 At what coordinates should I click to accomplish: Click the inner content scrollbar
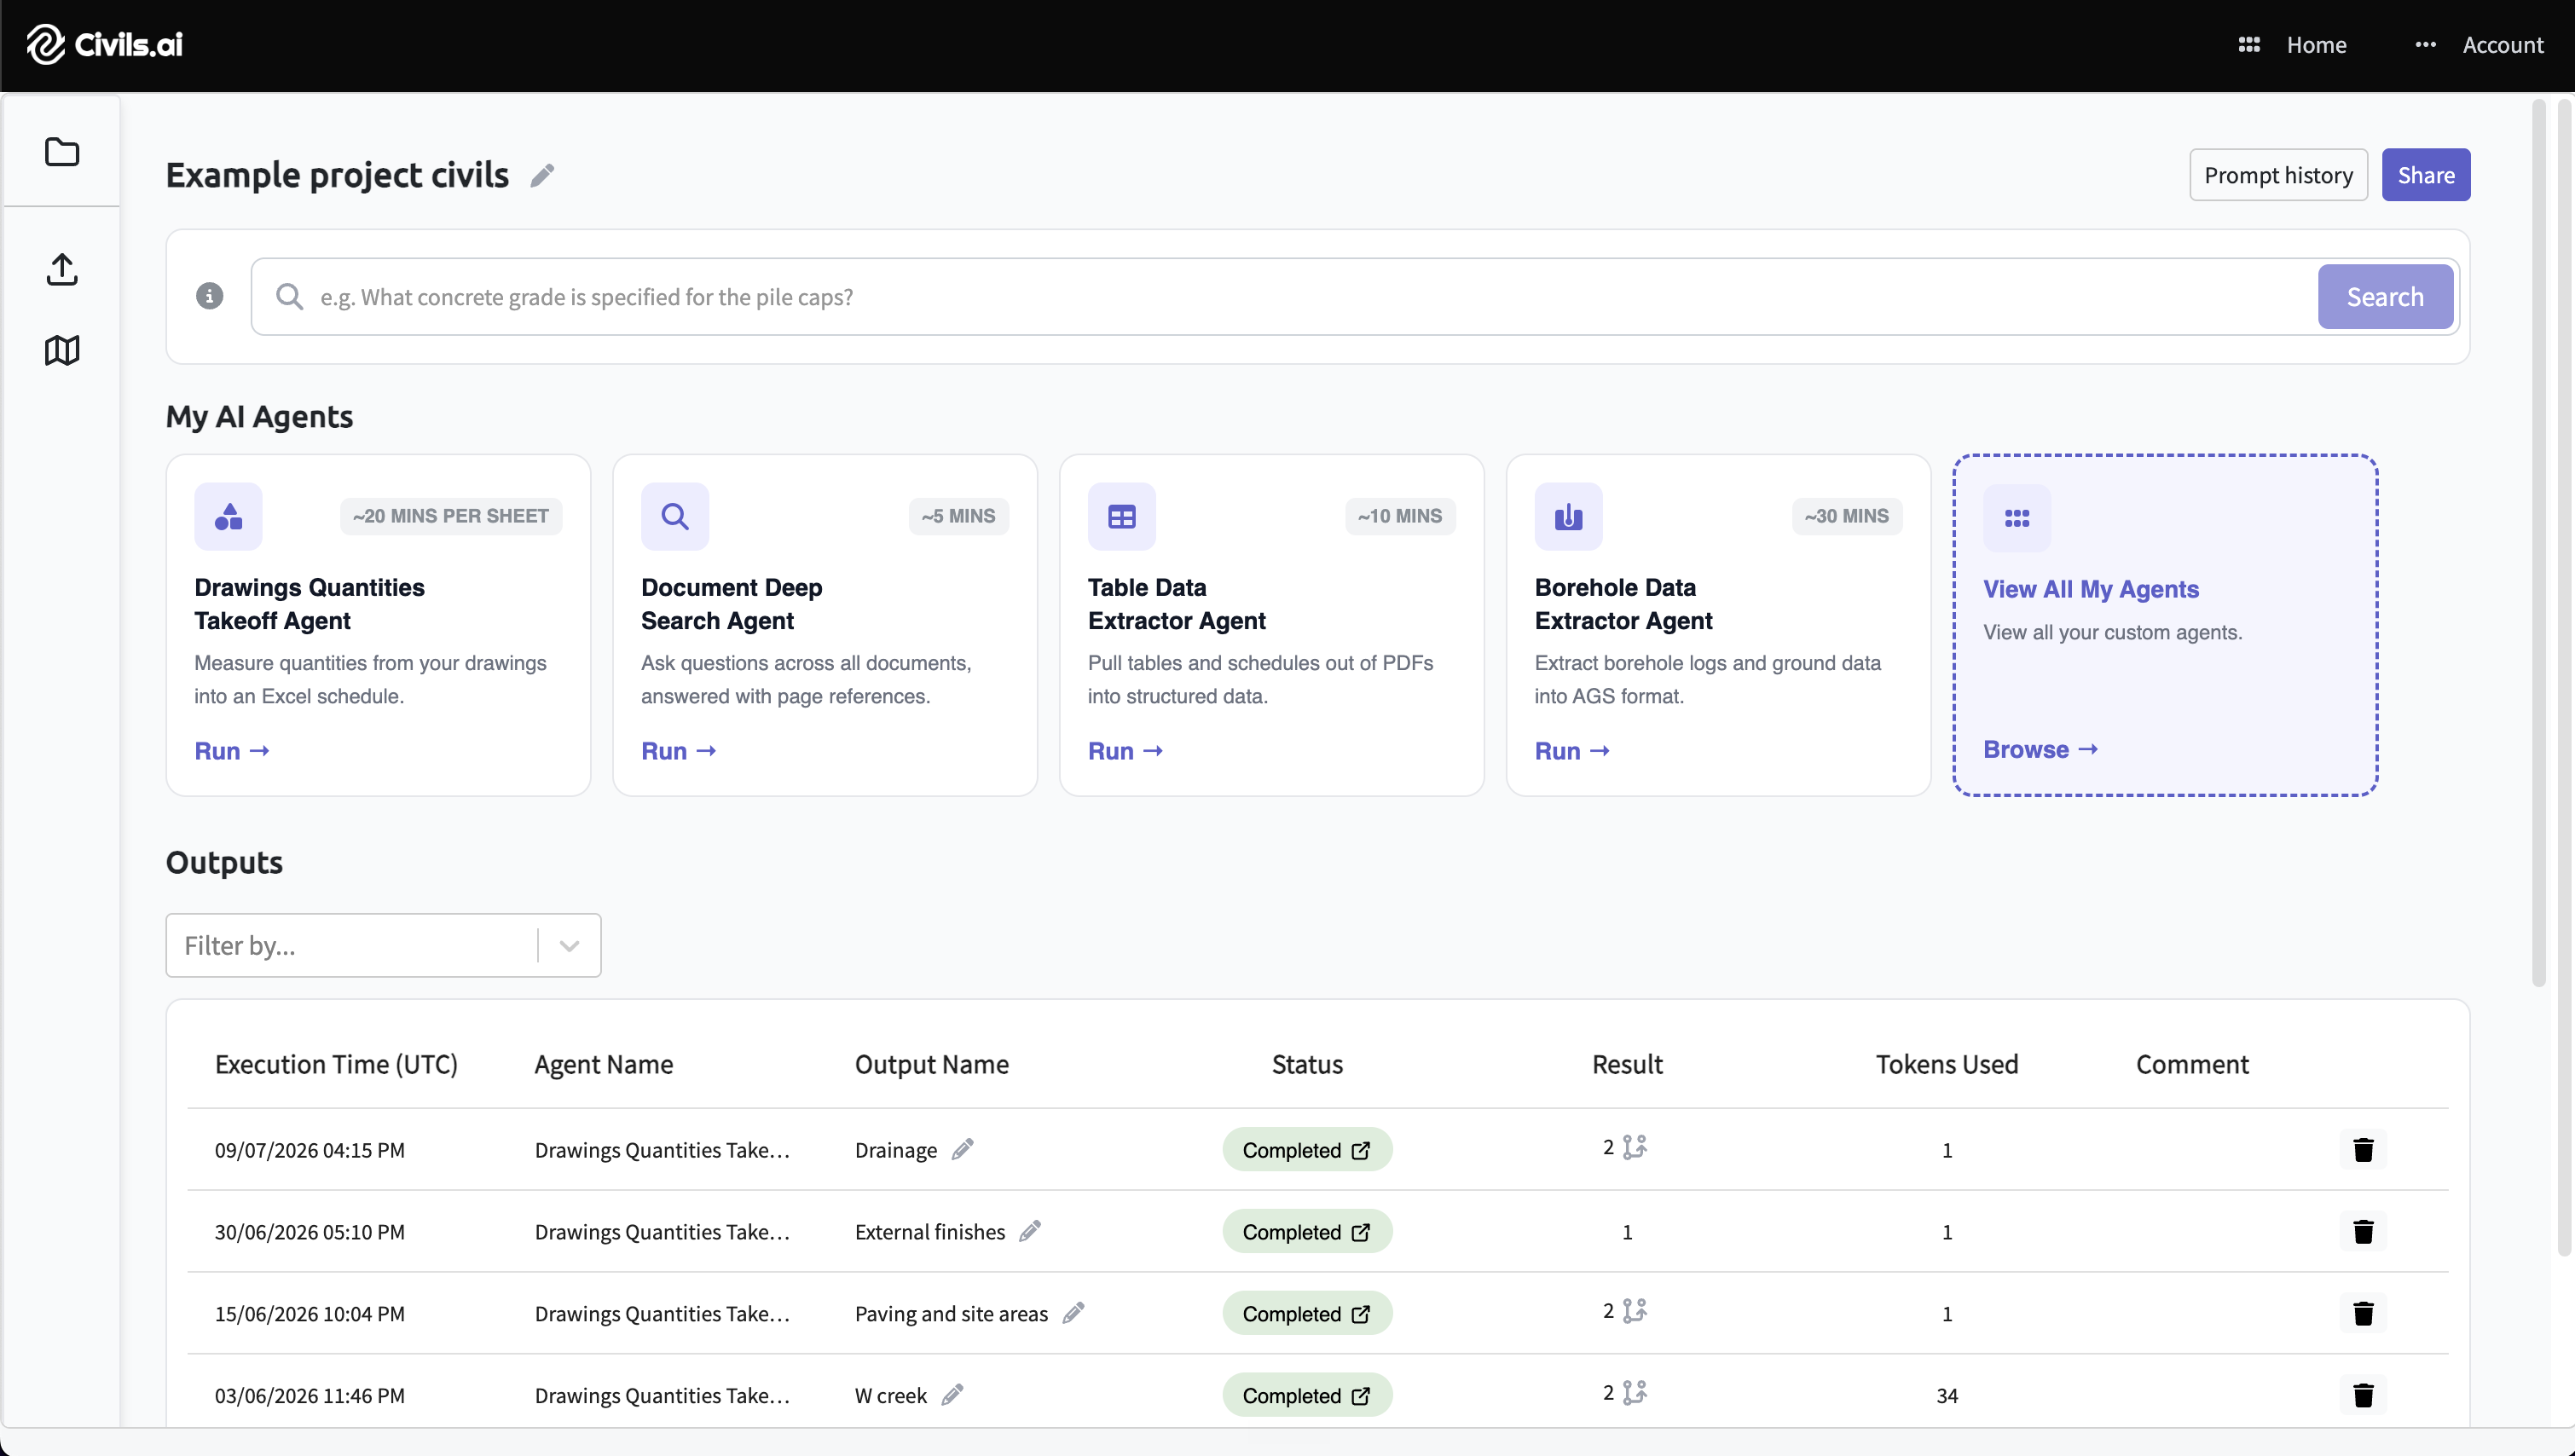coord(2538,543)
